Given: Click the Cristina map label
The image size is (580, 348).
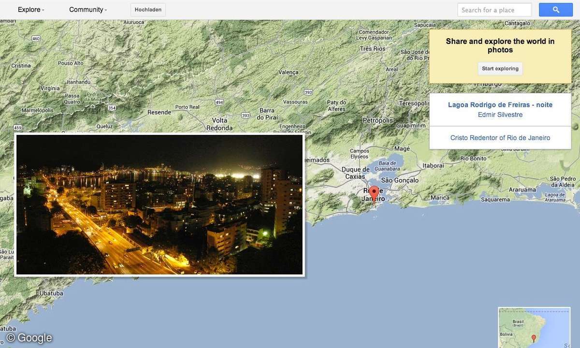Looking at the screenshot, I should (21, 66).
